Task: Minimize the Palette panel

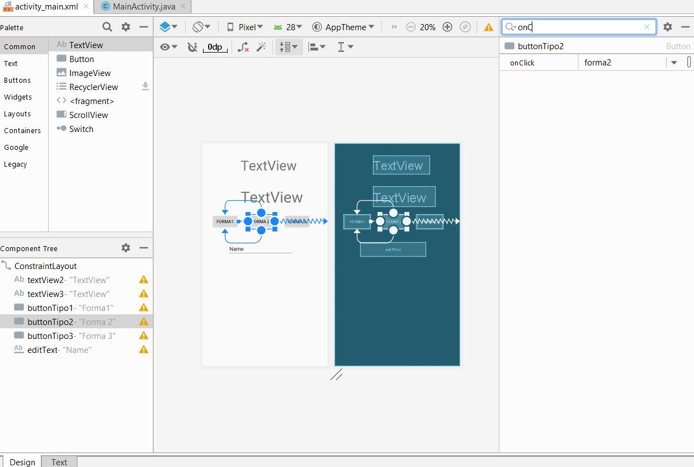Action: pyautogui.click(x=144, y=27)
